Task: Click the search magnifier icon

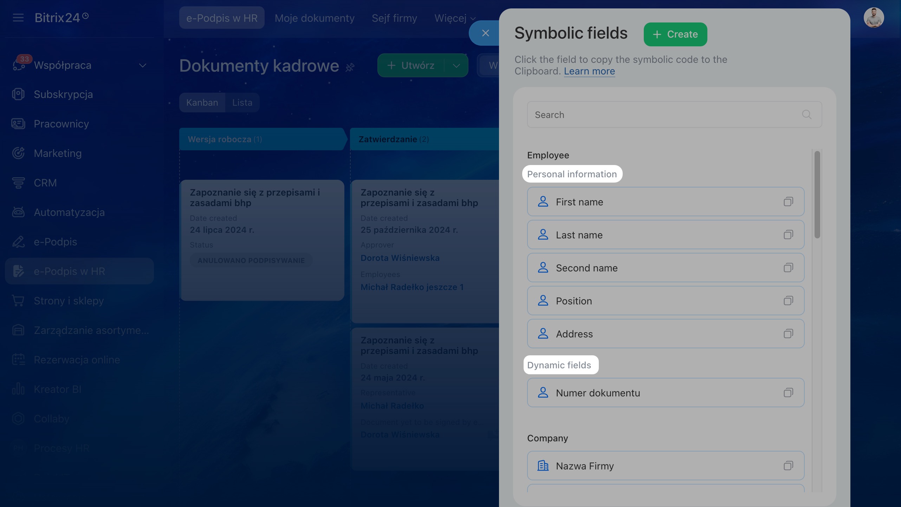Action: 806,114
